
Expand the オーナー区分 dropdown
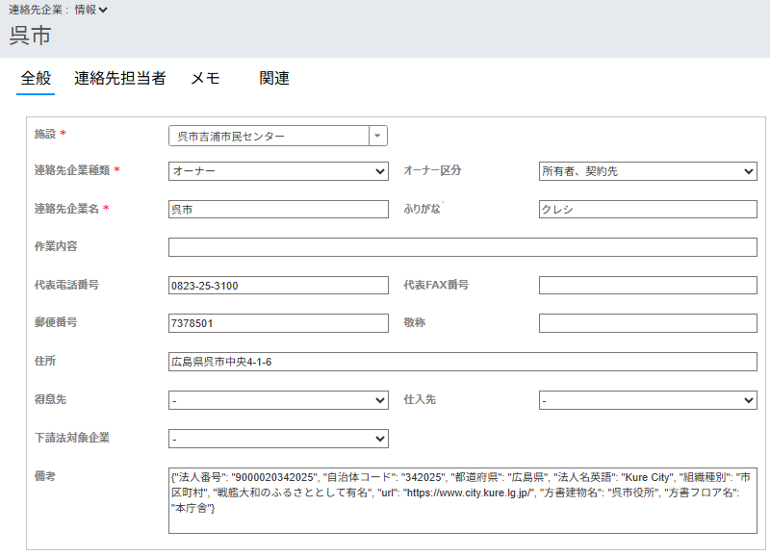point(648,171)
